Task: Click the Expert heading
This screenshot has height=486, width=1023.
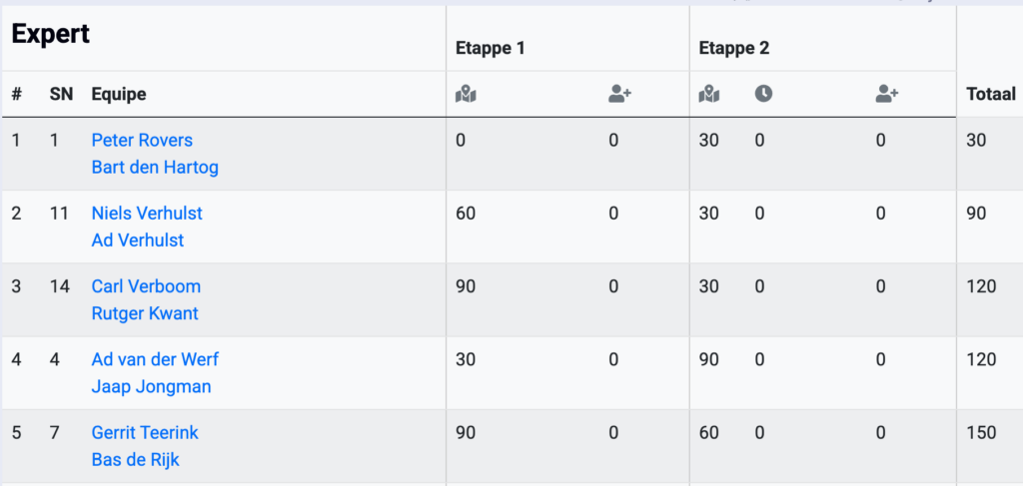Action: 51,34
